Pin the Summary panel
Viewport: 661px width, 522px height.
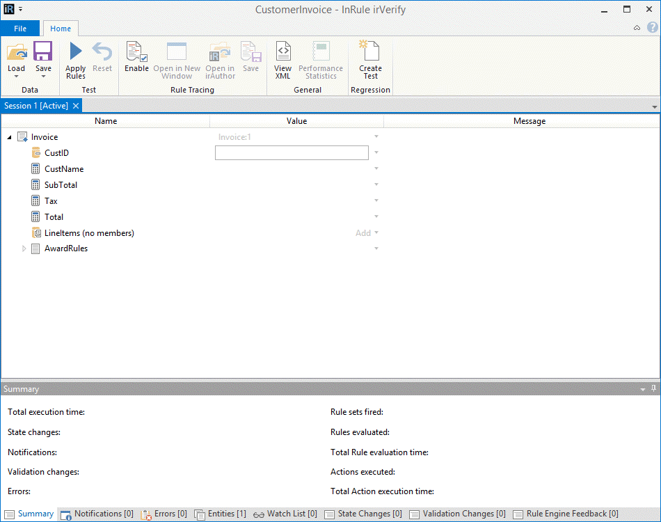pyautogui.click(x=653, y=389)
